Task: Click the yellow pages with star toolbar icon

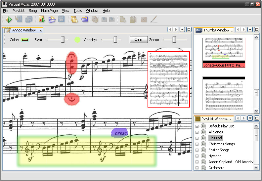Action: pos(74,20)
